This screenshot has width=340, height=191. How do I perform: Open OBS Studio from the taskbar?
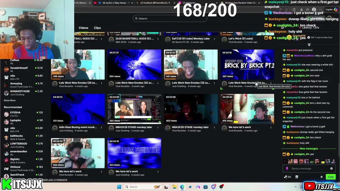pos(221,187)
